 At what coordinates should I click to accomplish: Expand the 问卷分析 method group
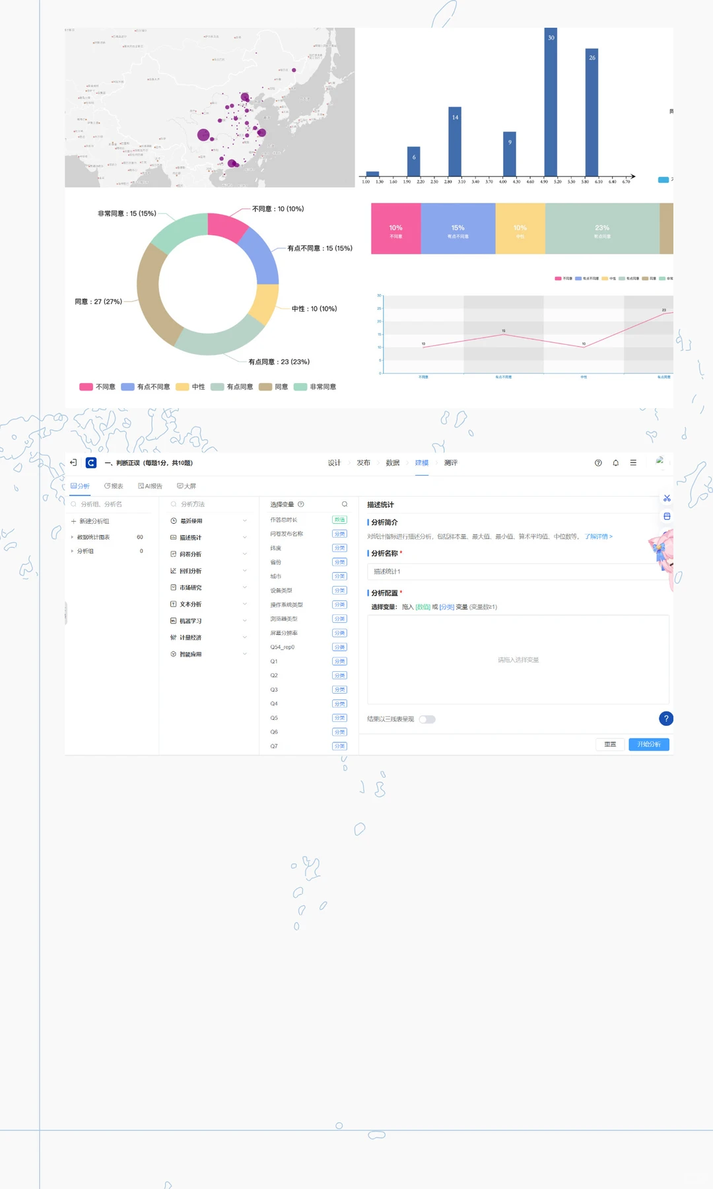coord(245,554)
